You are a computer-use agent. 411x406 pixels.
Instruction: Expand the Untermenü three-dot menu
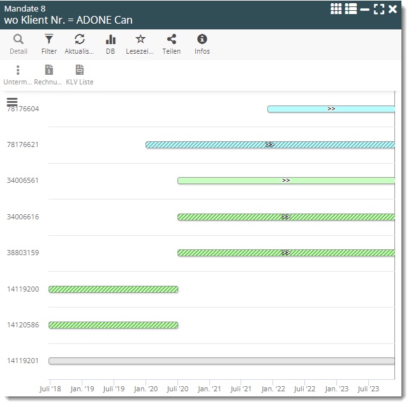click(18, 70)
